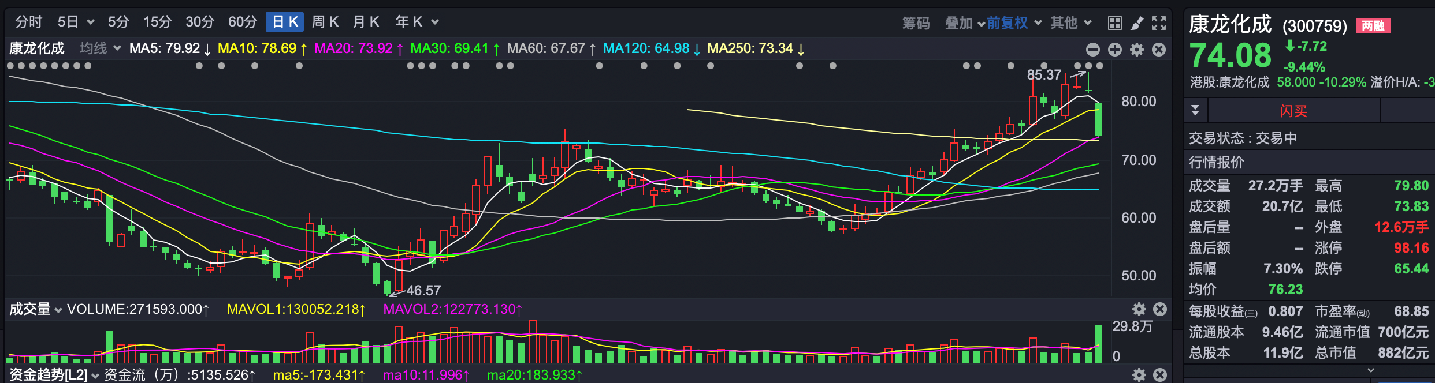
Task: Click the stock code (300759)
Action: [1315, 26]
